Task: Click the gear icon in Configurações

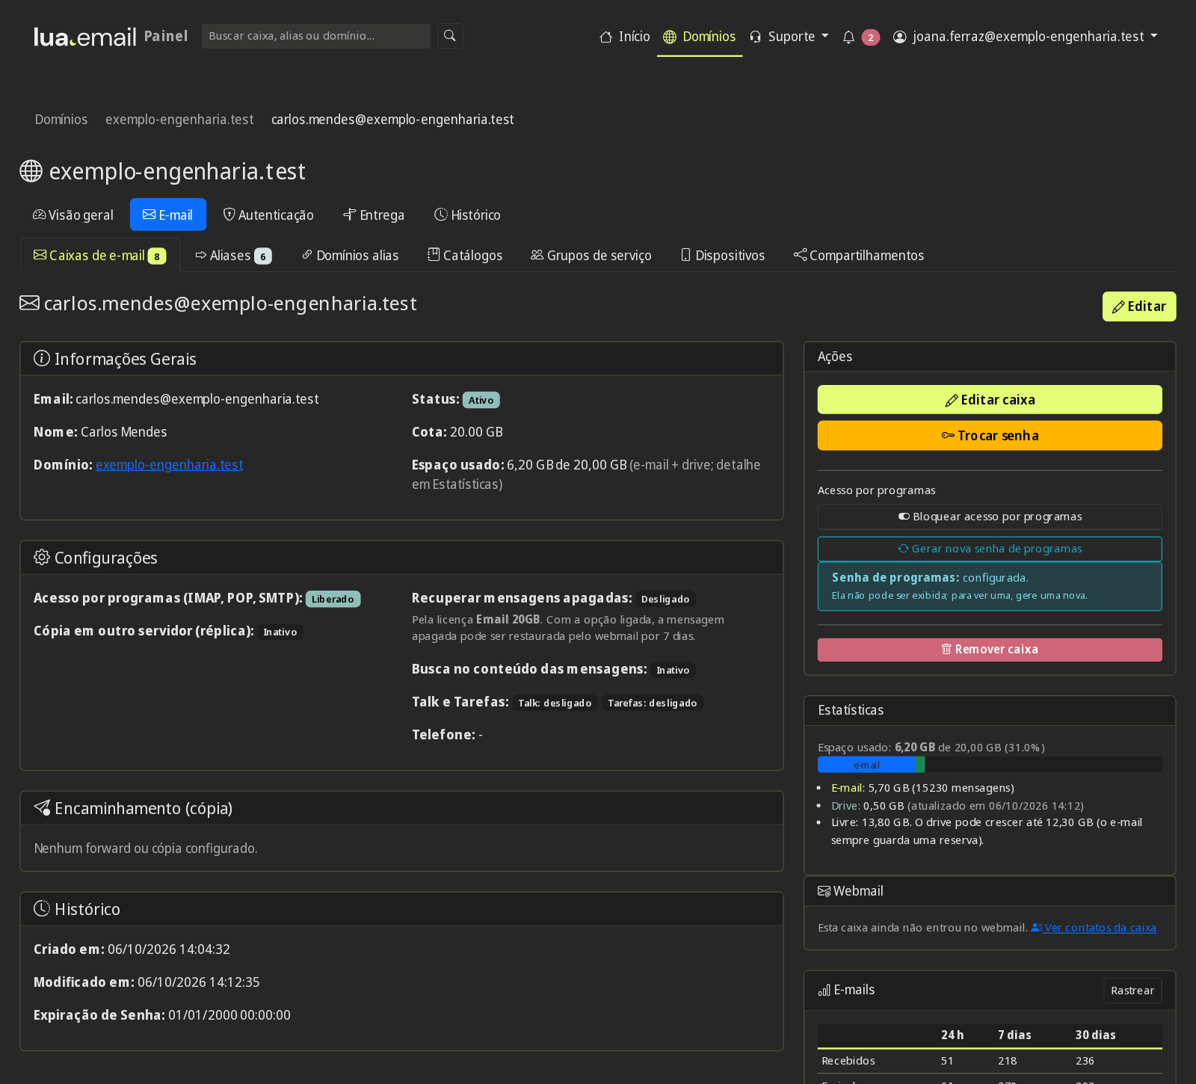Action: (42, 558)
